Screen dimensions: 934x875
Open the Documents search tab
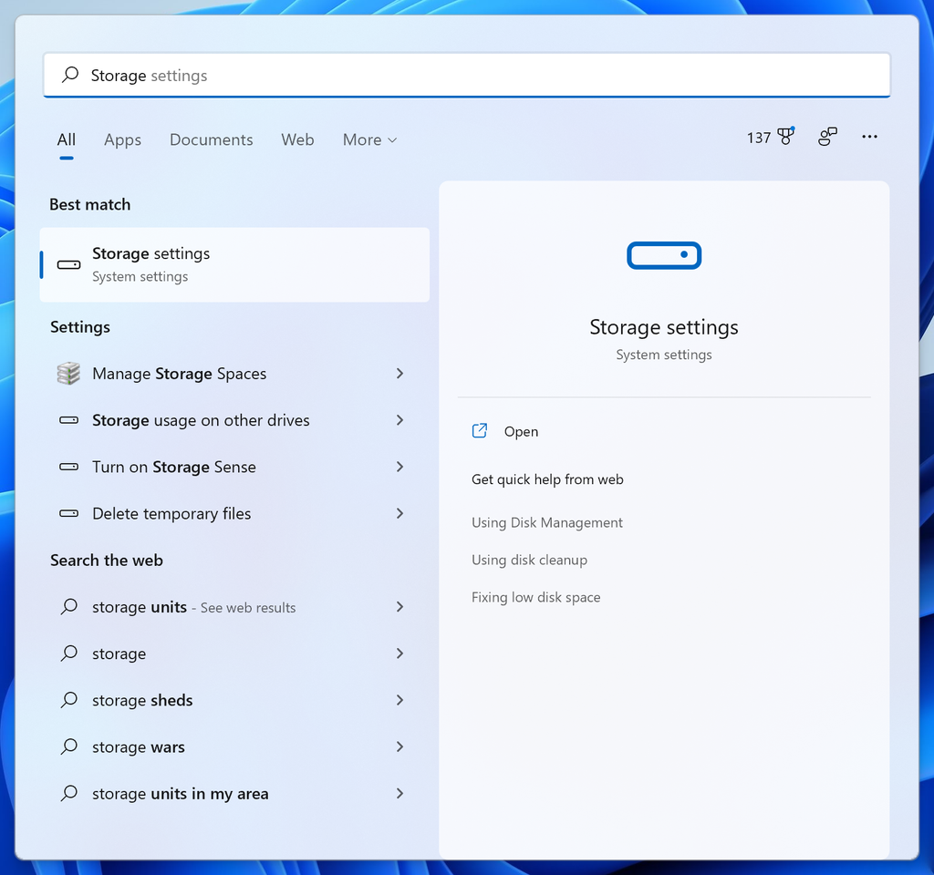click(211, 139)
